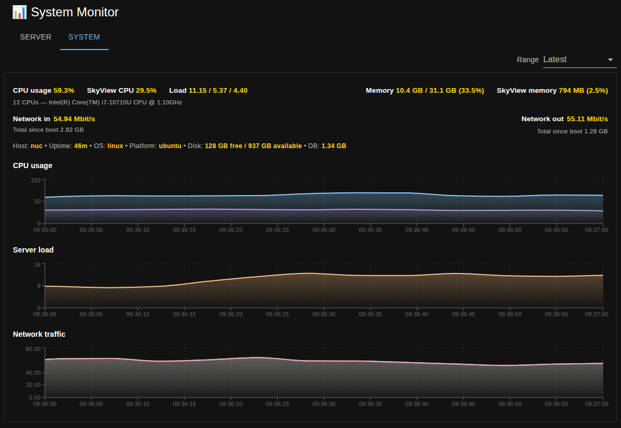The image size is (621, 428).
Task: Click the host name nuc
Action: [x=36, y=146]
